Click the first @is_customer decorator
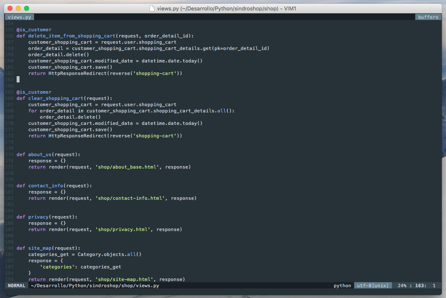This screenshot has height=298, width=446. (x=34, y=30)
